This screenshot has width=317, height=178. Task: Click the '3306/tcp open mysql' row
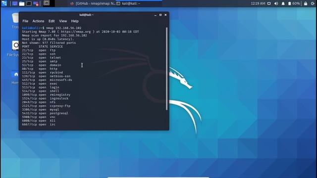pos(41,110)
